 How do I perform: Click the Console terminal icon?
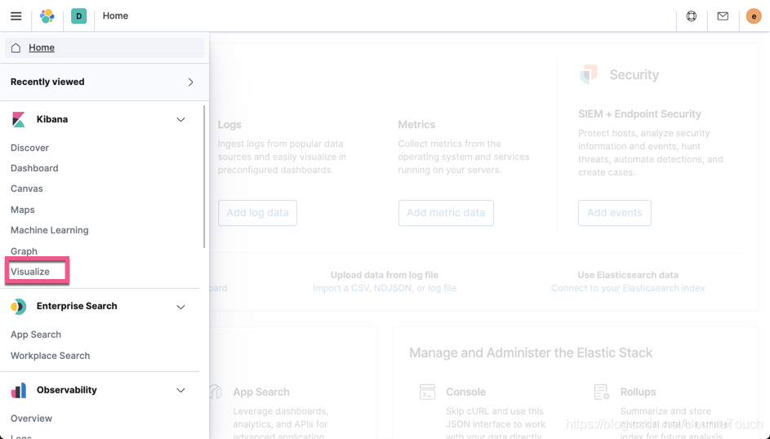[427, 392]
